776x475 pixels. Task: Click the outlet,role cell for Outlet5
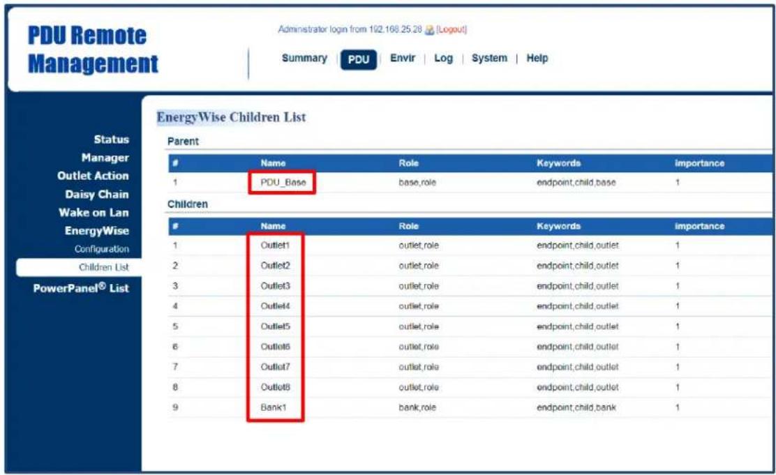419,326
